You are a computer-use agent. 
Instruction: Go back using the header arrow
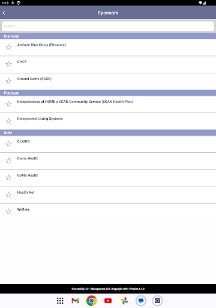[x=4, y=13]
